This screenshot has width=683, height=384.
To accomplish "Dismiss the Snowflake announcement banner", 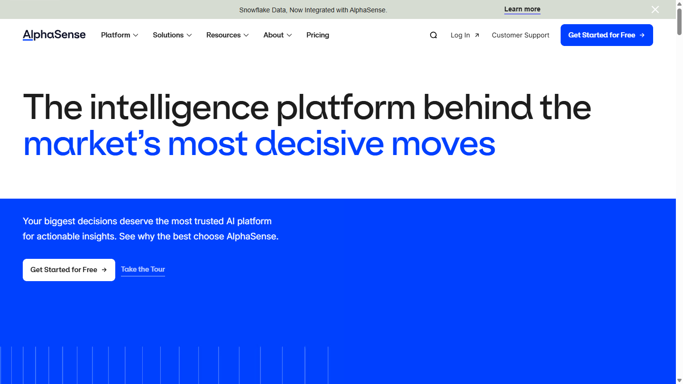I will [x=655, y=9].
